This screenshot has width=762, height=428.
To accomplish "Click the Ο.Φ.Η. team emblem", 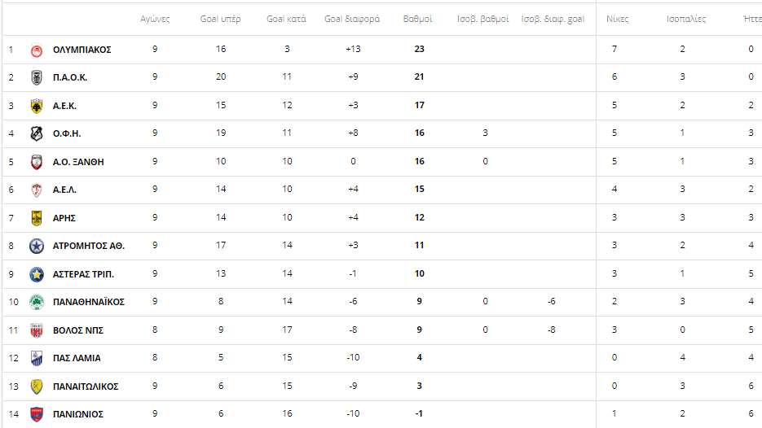I will (x=37, y=133).
